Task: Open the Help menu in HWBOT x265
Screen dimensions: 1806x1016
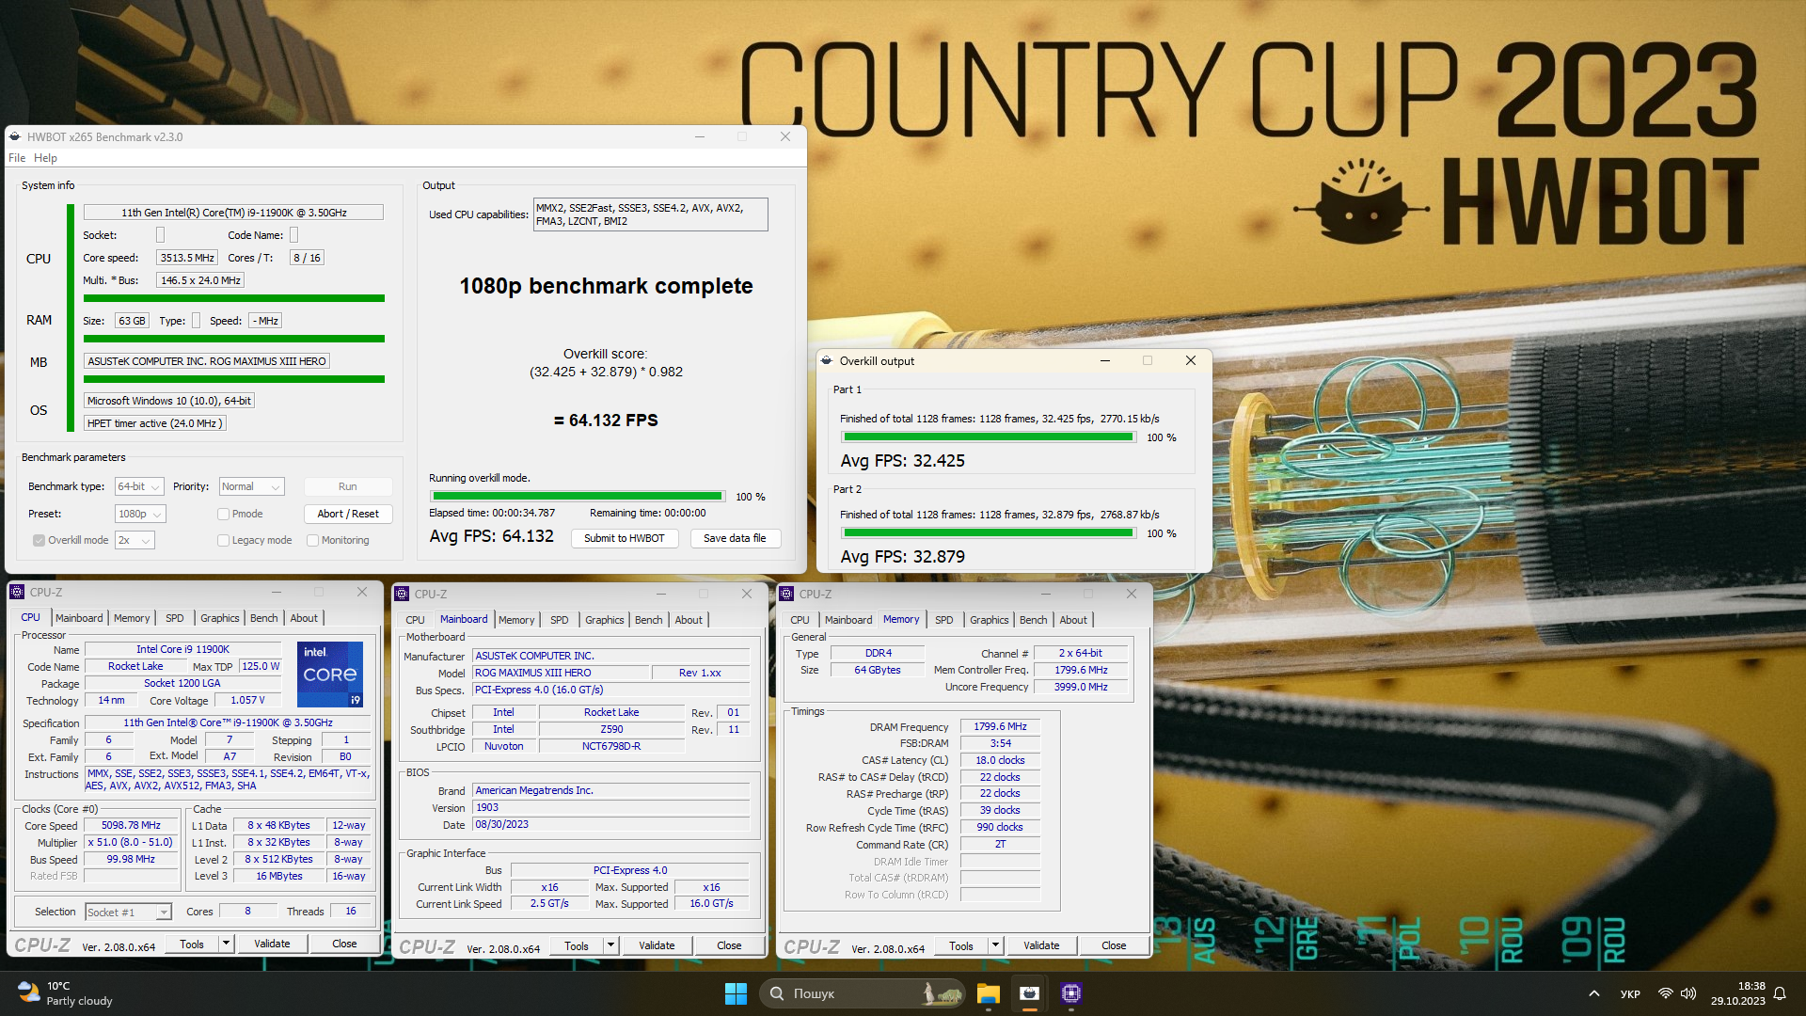Action: point(45,158)
